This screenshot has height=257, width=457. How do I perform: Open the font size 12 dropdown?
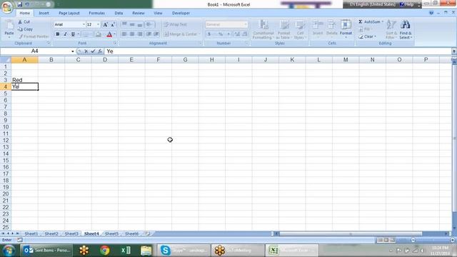tap(98, 24)
